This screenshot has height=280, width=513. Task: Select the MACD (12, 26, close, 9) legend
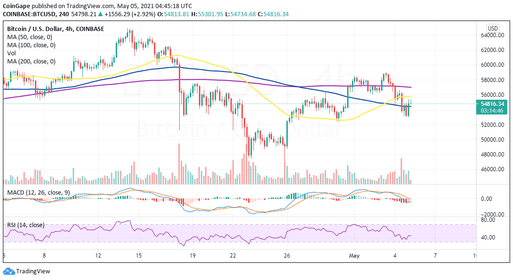[x=39, y=193]
